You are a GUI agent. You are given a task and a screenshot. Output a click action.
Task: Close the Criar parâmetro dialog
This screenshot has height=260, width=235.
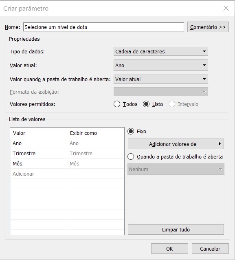226,8
